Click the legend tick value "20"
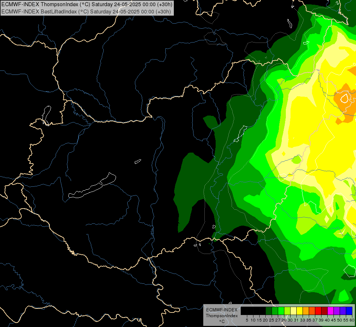 pos(265,320)
